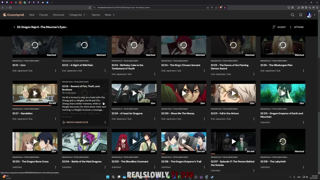Click replay icon on S2 E18 The Labyrinth
Screen dimensions: 320x180
pyautogui.click(x=283, y=141)
